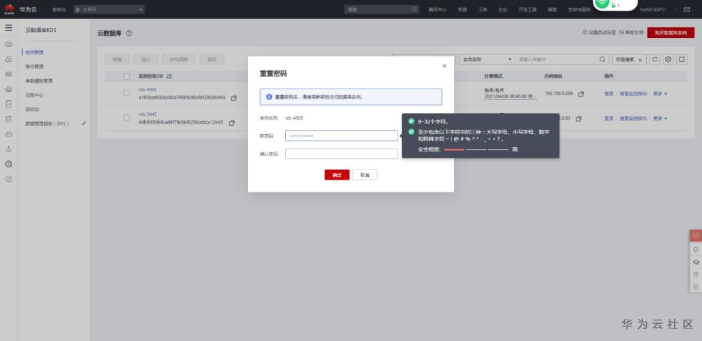Open account menu hw84740751

653,9
